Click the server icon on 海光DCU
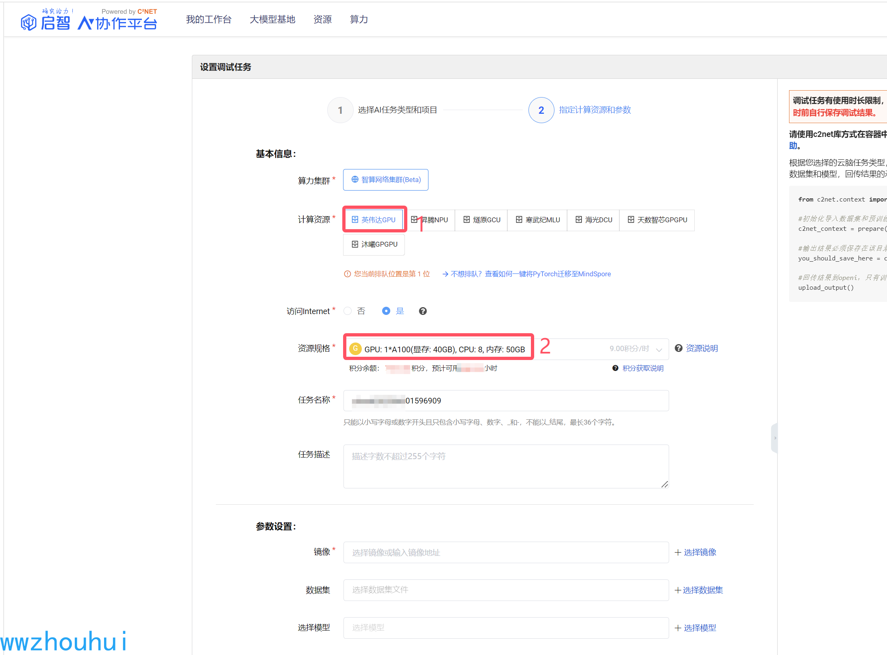The image size is (887, 655). coord(579,220)
